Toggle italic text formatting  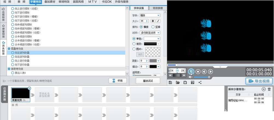click(158, 21)
